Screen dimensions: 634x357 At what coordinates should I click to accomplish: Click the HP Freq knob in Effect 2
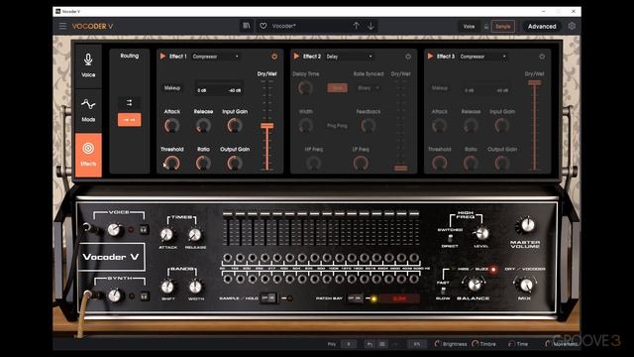[313, 163]
